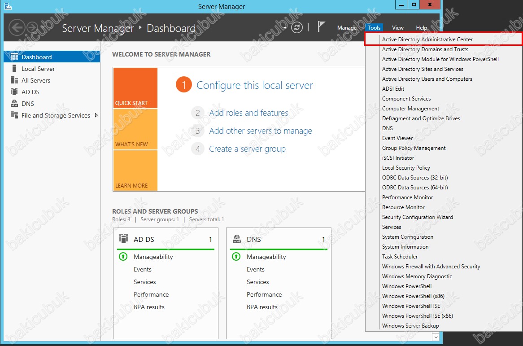The image size is (523, 346).
Task: Open DNS from the Tools menu
Action: point(444,128)
